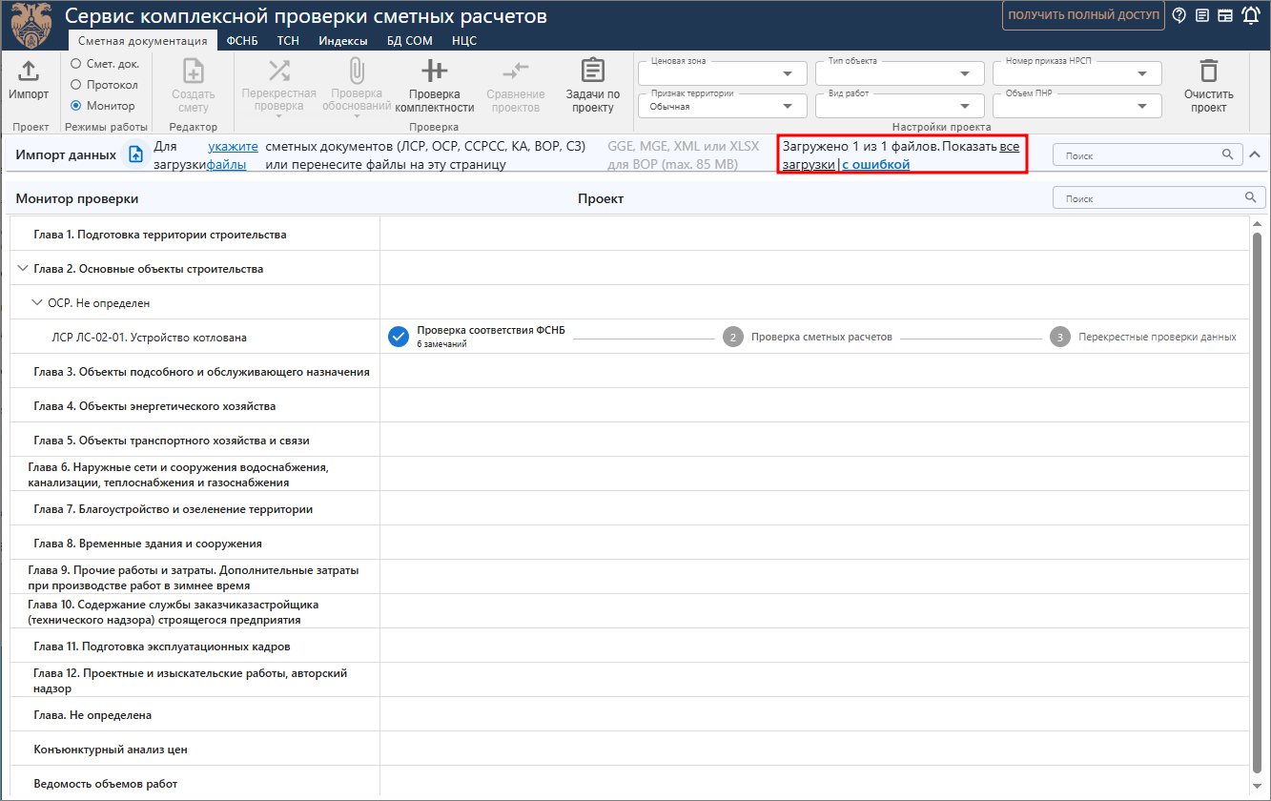Screen dimensions: 1271x801
Task: Click the Импорт upload icon
Action: [x=29, y=71]
